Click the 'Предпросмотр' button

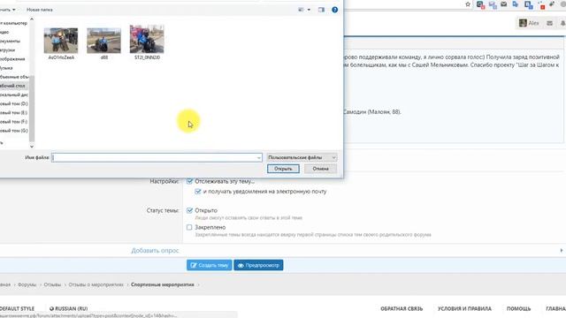coord(258,265)
